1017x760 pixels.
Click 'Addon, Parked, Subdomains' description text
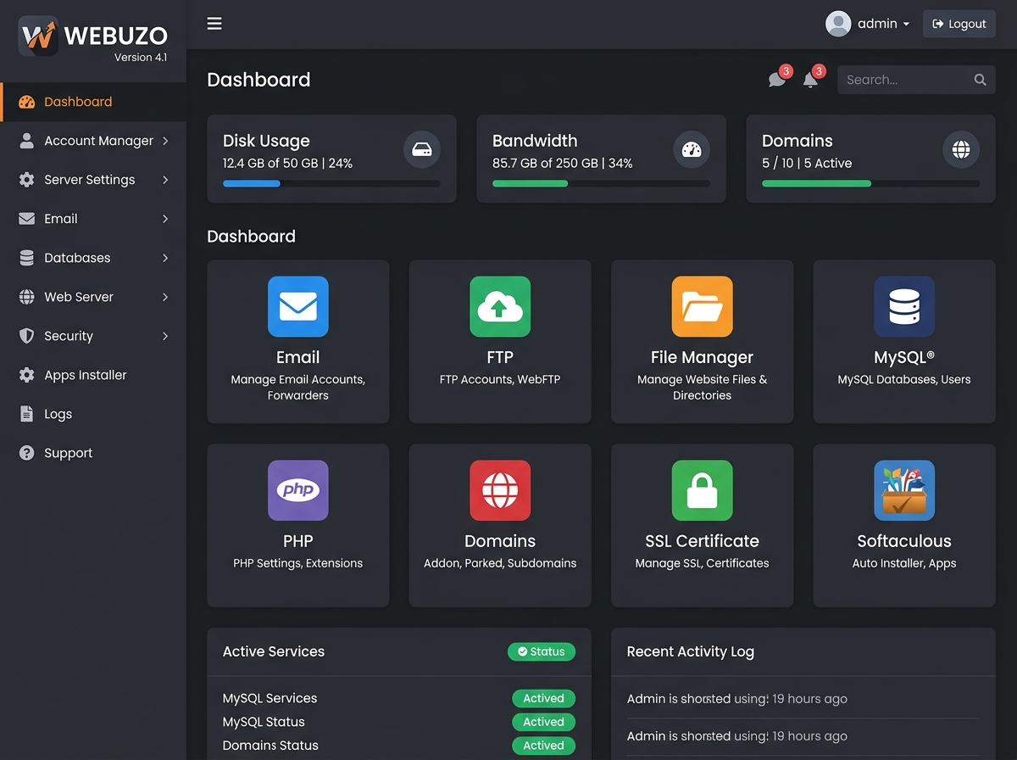point(500,563)
